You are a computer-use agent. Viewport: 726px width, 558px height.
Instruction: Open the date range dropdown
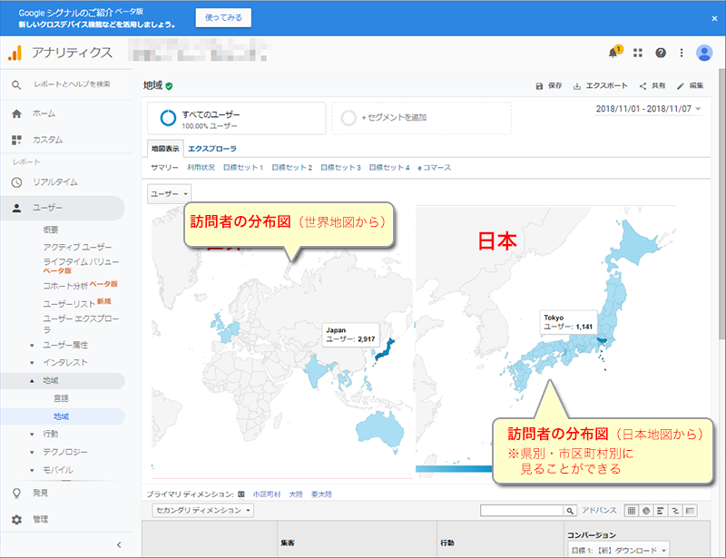tap(646, 108)
